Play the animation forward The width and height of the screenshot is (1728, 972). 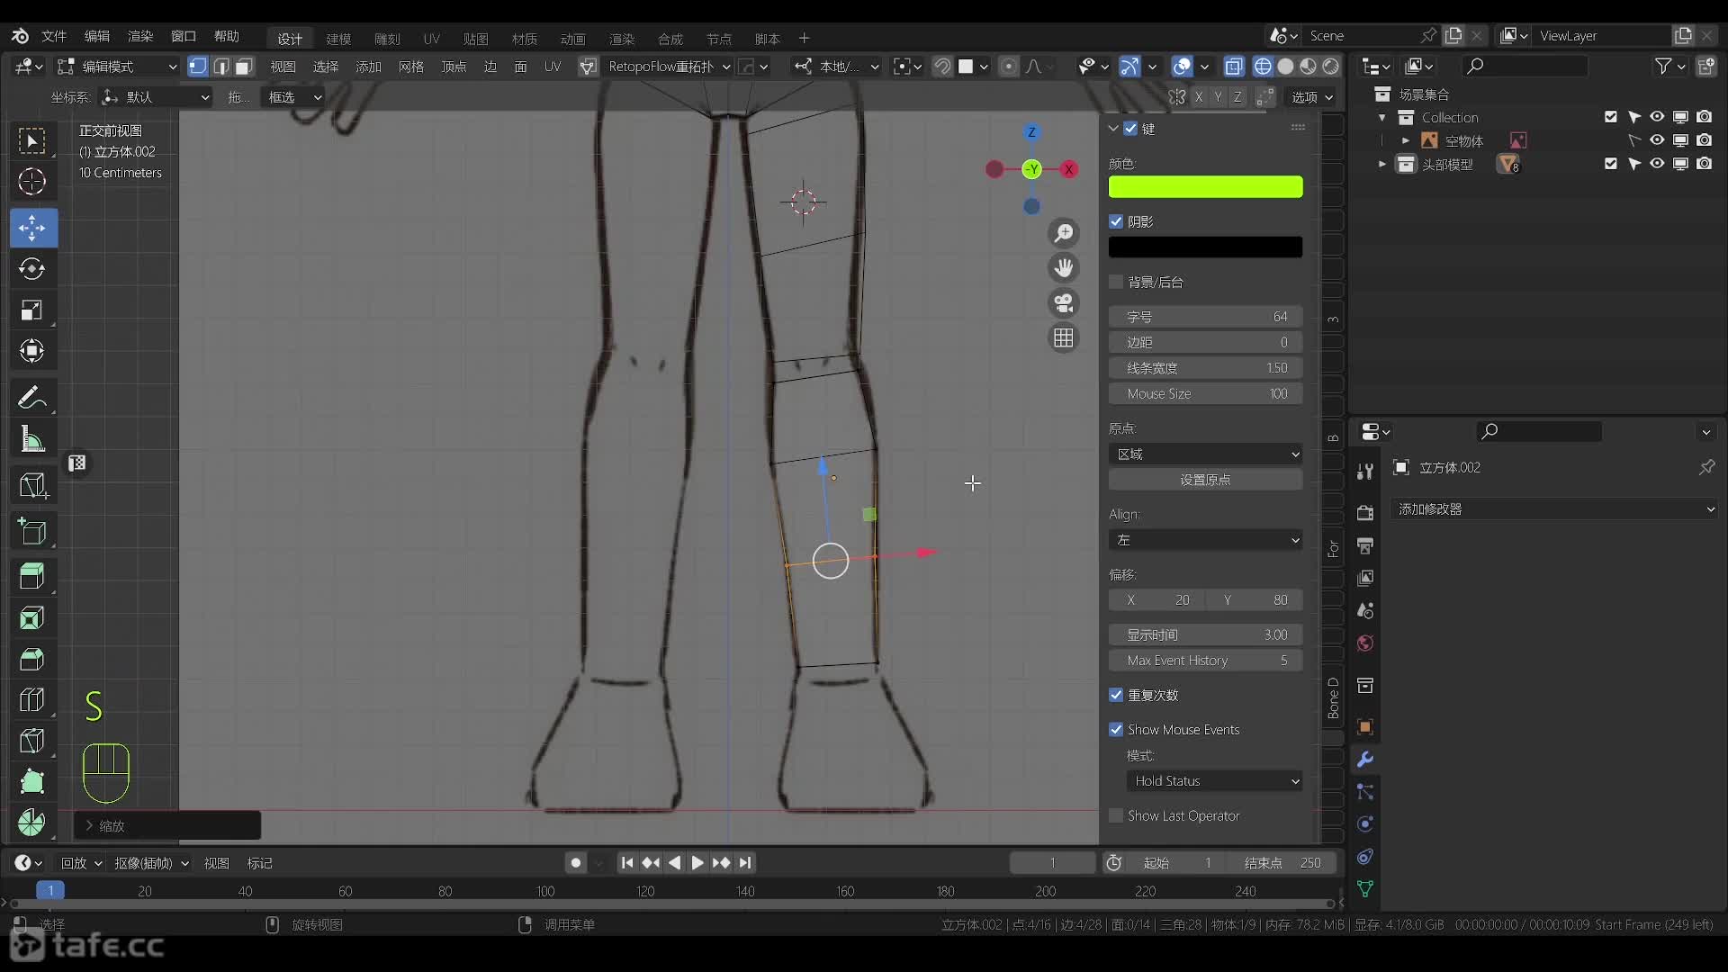tap(697, 863)
